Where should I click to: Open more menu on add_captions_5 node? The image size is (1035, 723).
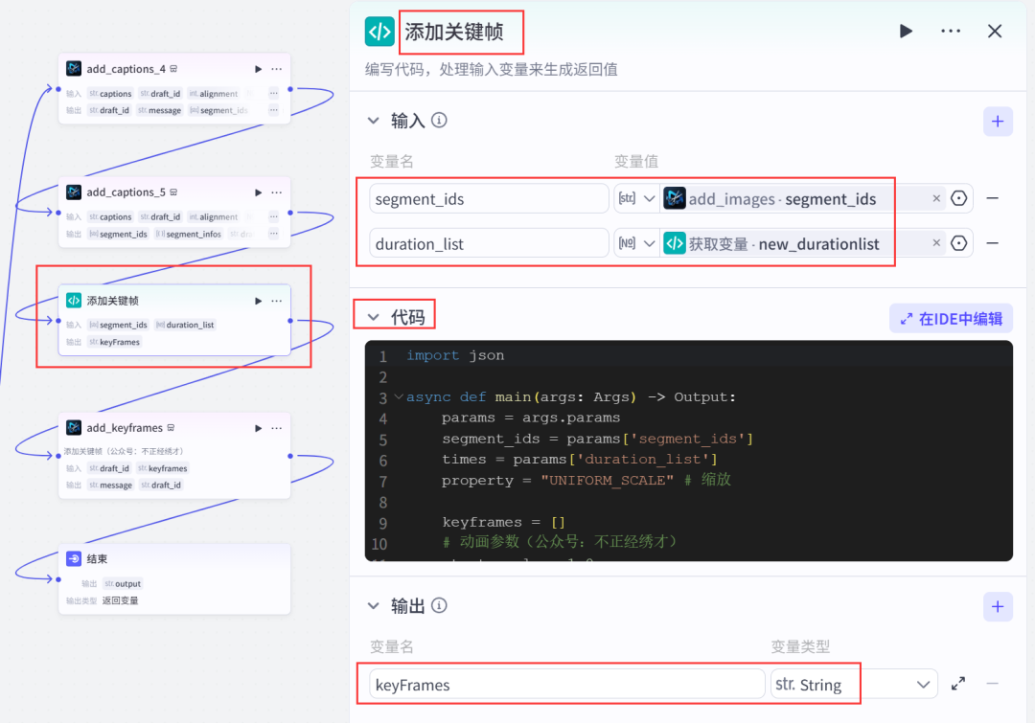coord(277,192)
